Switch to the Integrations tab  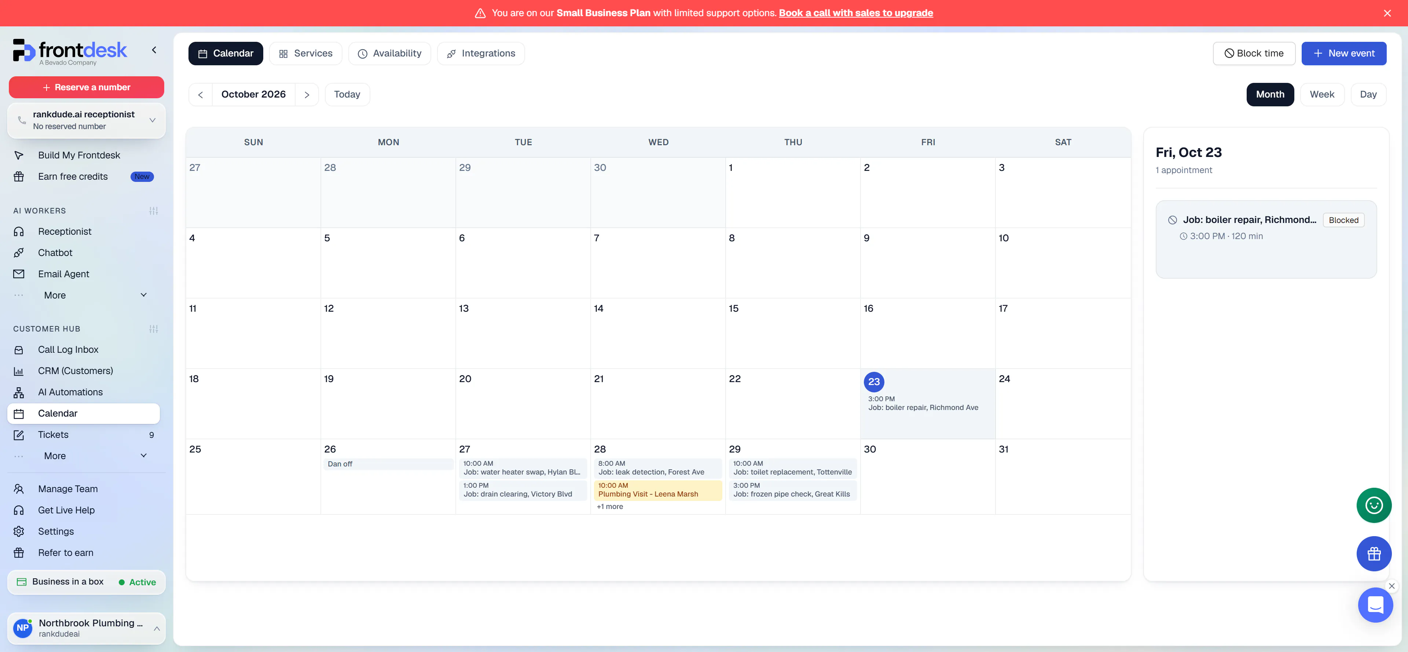click(x=481, y=54)
